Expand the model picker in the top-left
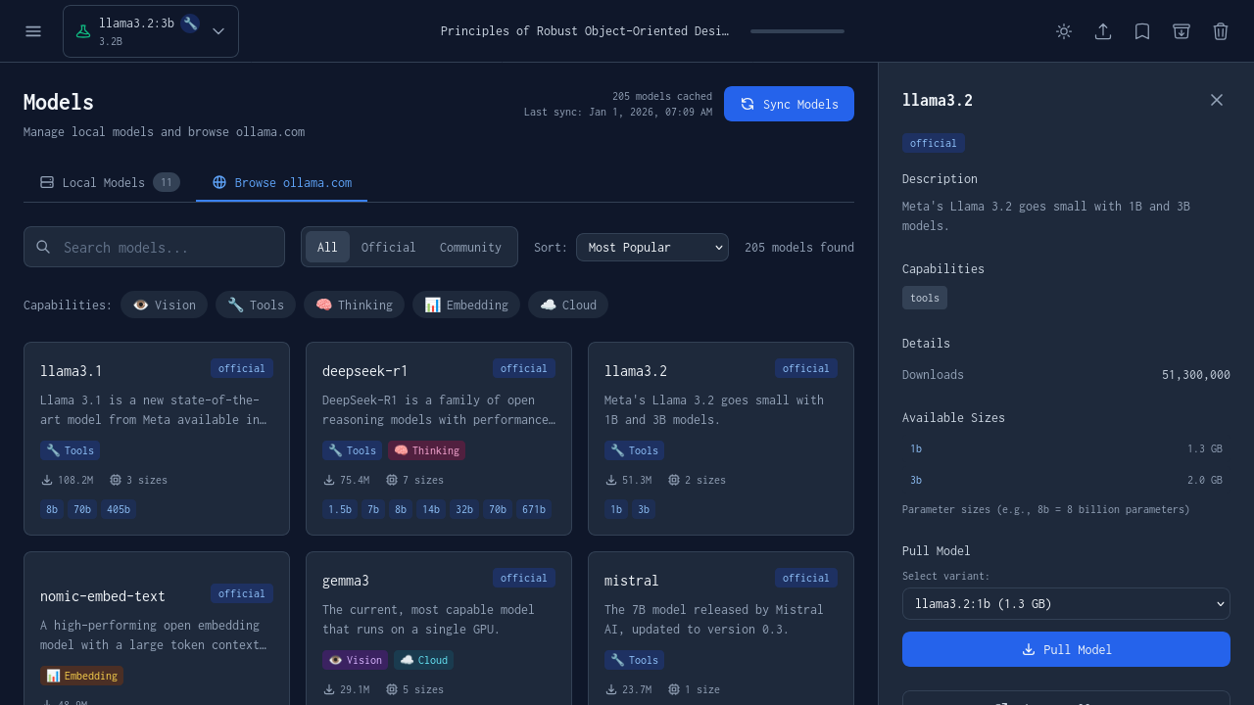The height and width of the screenshot is (705, 1254). coord(217,30)
